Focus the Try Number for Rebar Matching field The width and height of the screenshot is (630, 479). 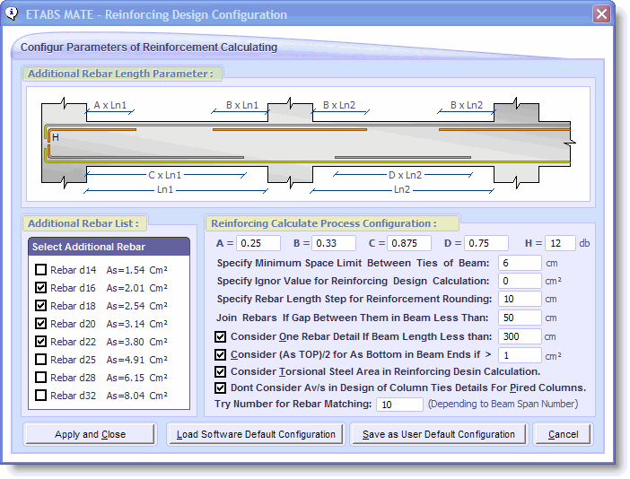pyautogui.click(x=398, y=405)
